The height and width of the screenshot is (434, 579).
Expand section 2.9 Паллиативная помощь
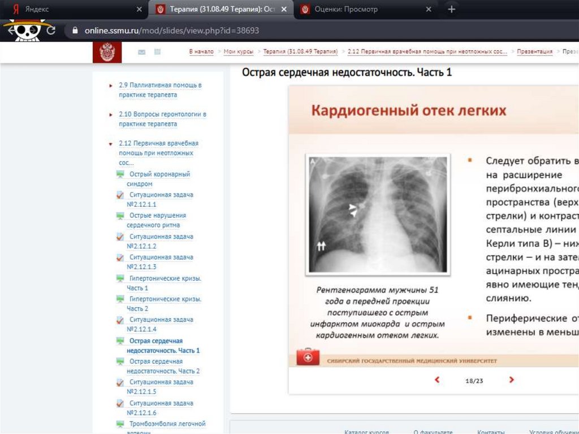[x=111, y=85]
